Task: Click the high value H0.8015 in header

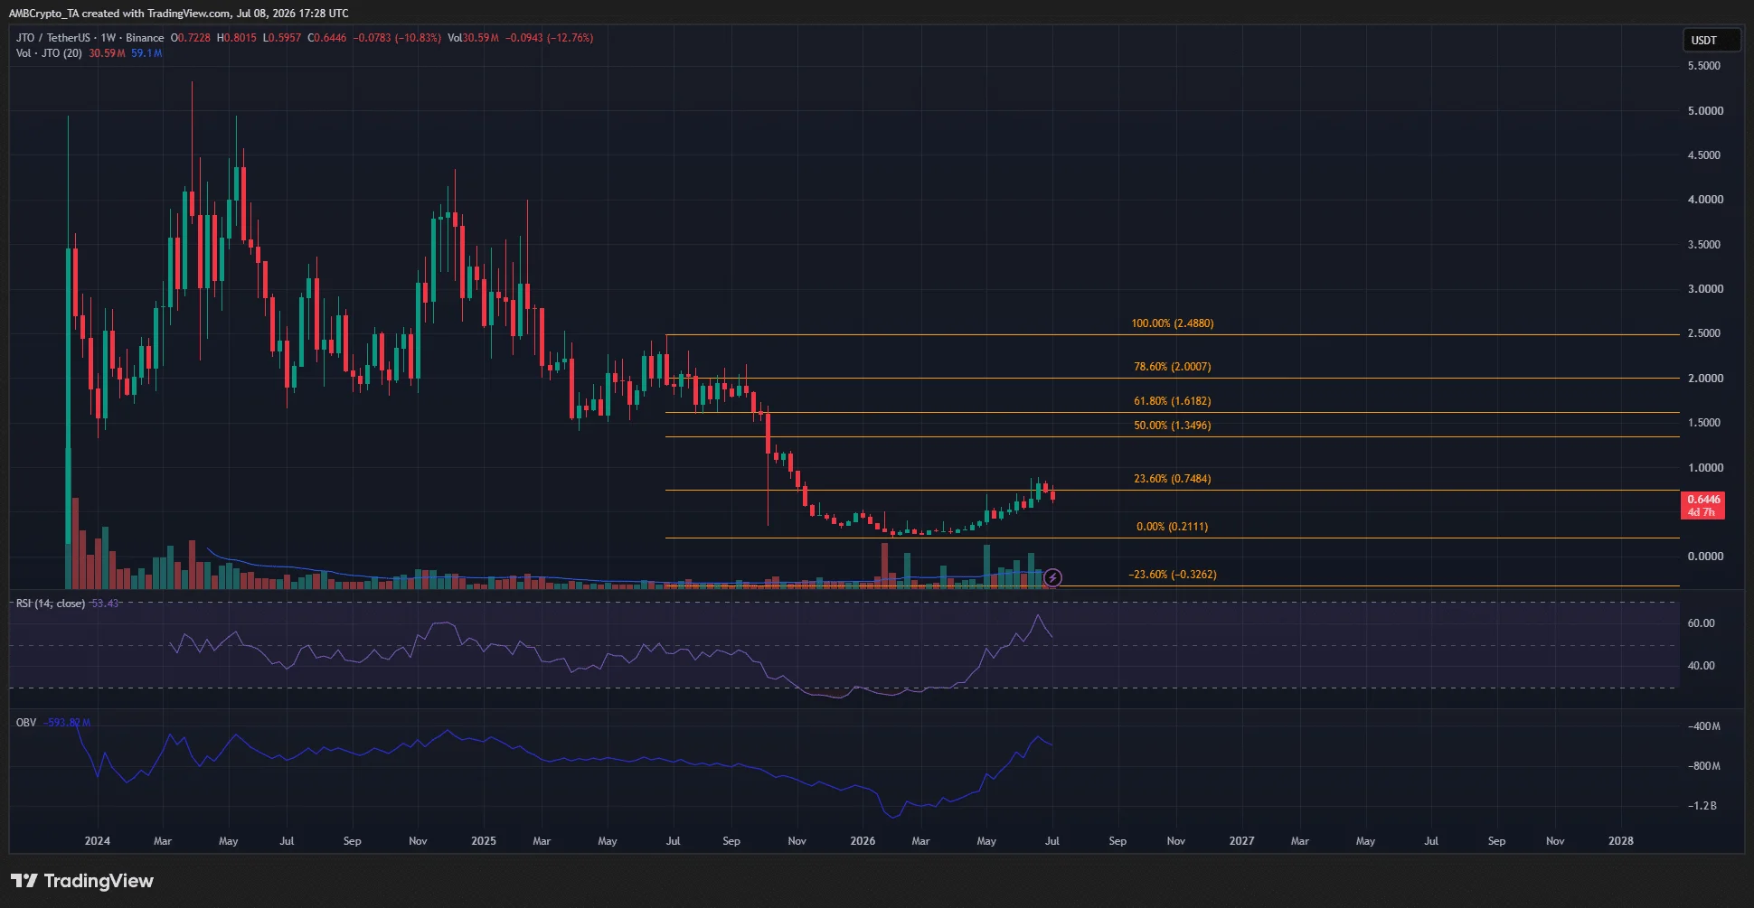Action: (x=237, y=38)
